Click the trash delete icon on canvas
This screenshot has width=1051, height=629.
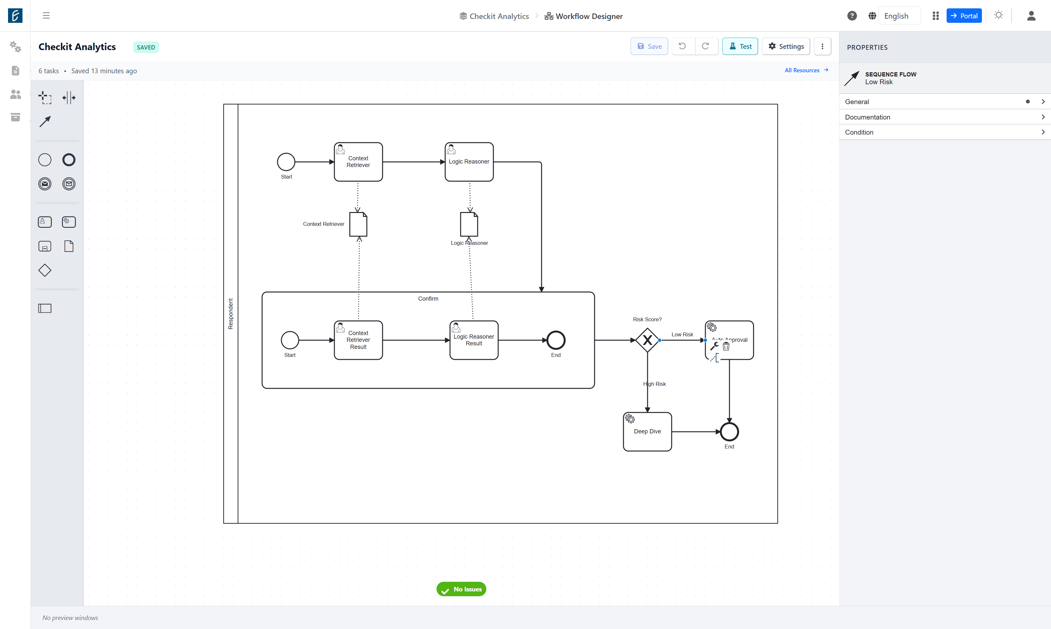[x=726, y=347]
